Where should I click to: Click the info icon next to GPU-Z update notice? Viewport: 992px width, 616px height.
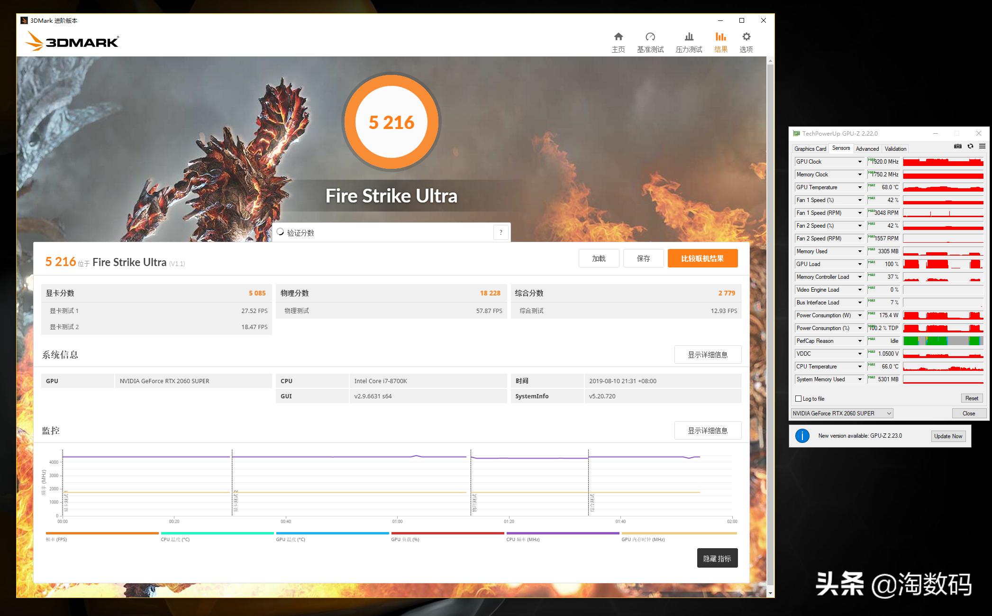pyautogui.click(x=802, y=435)
